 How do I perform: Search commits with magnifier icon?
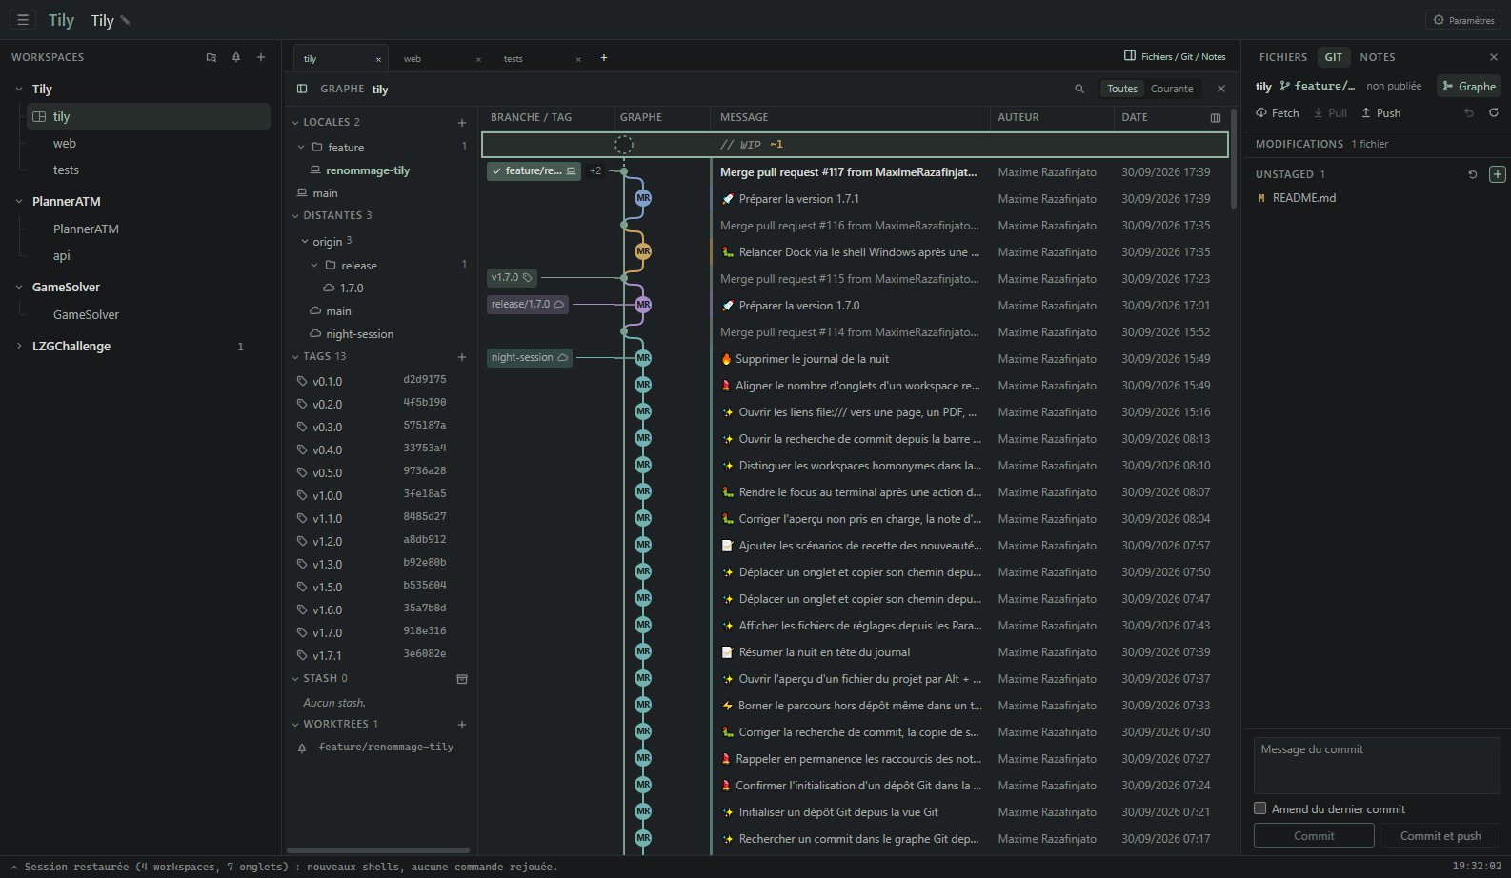click(1079, 89)
